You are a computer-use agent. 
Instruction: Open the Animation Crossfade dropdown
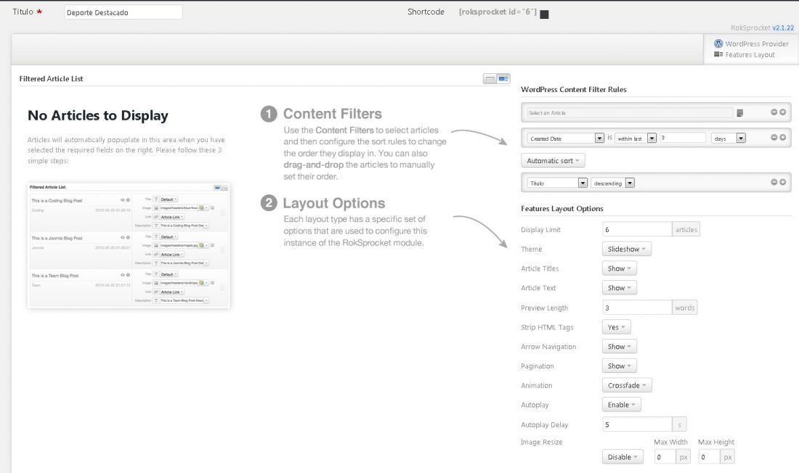tap(627, 385)
